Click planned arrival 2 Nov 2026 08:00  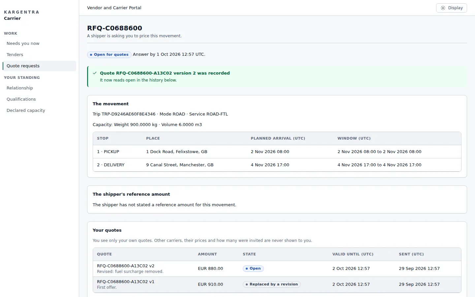(270, 152)
